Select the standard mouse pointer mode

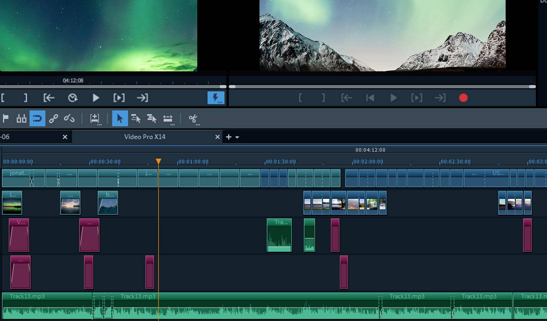pyautogui.click(x=120, y=118)
